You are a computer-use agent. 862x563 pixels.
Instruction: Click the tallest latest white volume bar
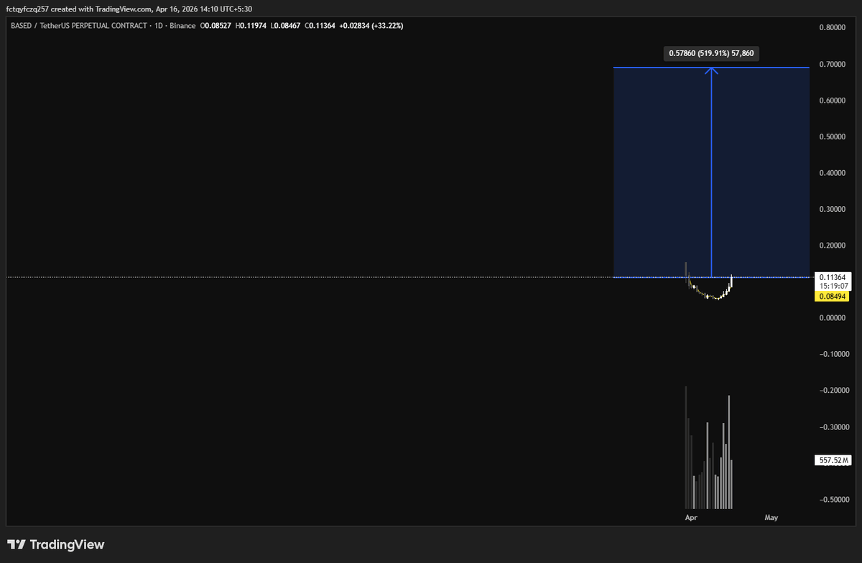[728, 452]
